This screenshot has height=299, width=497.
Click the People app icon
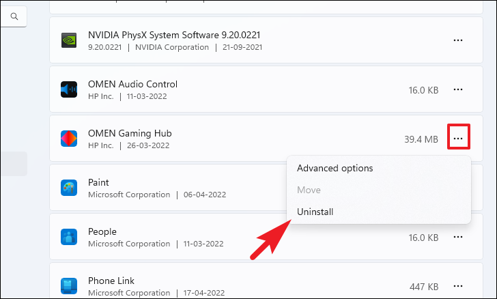(x=69, y=237)
